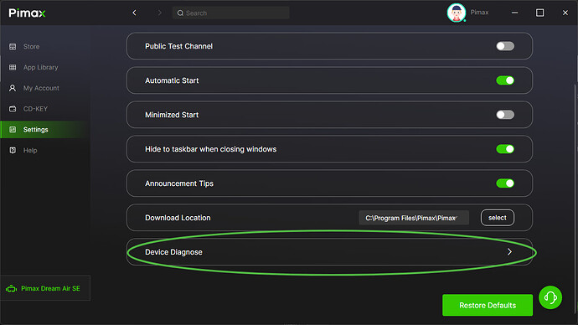Enable Minimized Start toggle

point(505,115)
